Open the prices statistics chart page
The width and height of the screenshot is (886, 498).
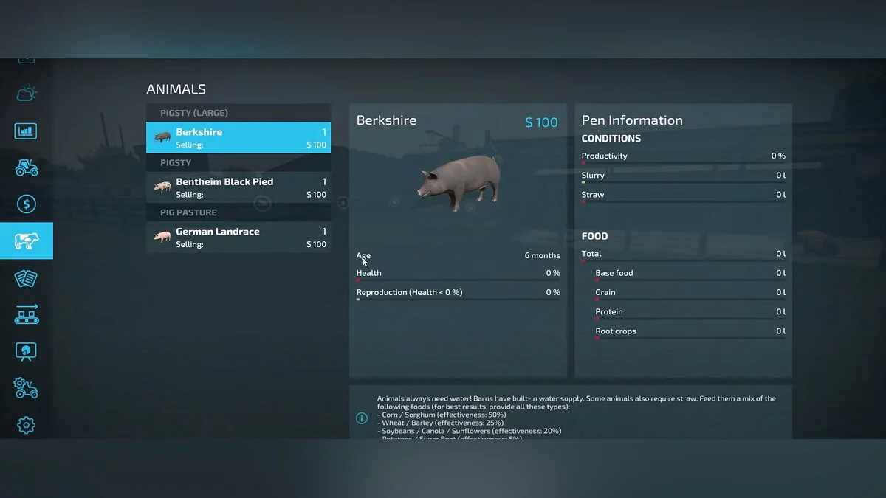click(27, 131)
